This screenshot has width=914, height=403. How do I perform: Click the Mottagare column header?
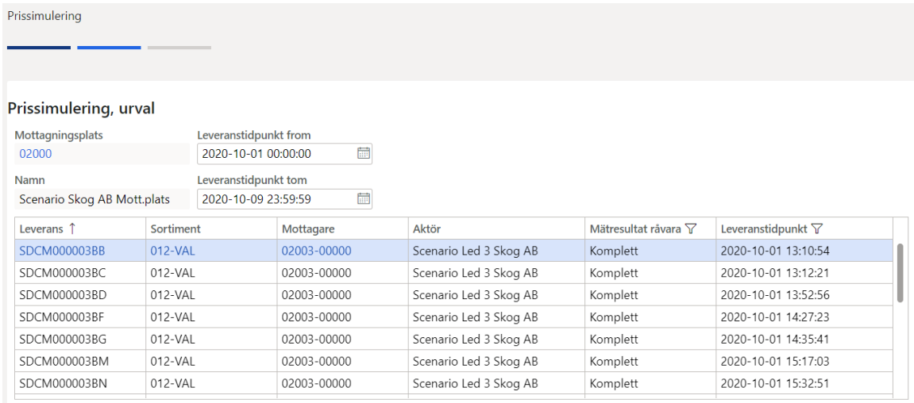pos(342,229)
